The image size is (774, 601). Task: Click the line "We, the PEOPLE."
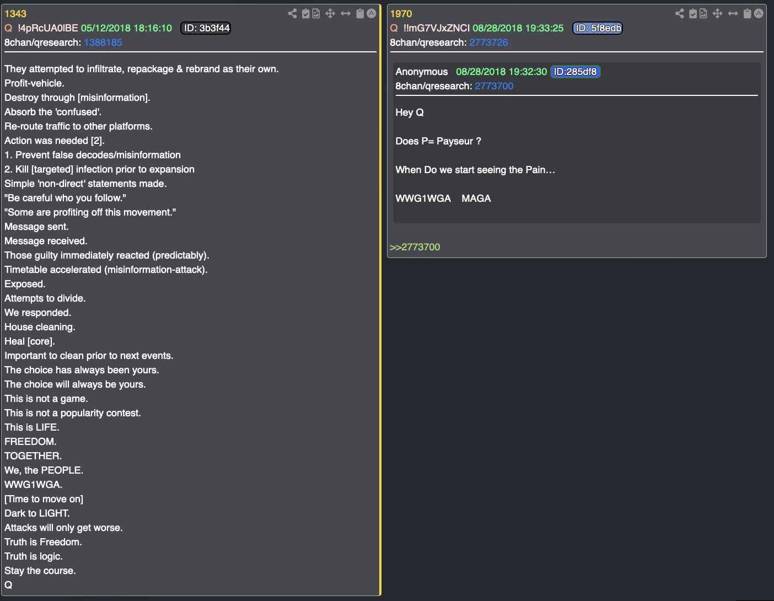[44, 470]
